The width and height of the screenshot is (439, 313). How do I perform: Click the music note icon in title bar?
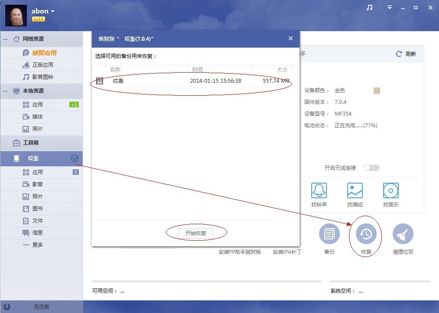pos(370,7)
